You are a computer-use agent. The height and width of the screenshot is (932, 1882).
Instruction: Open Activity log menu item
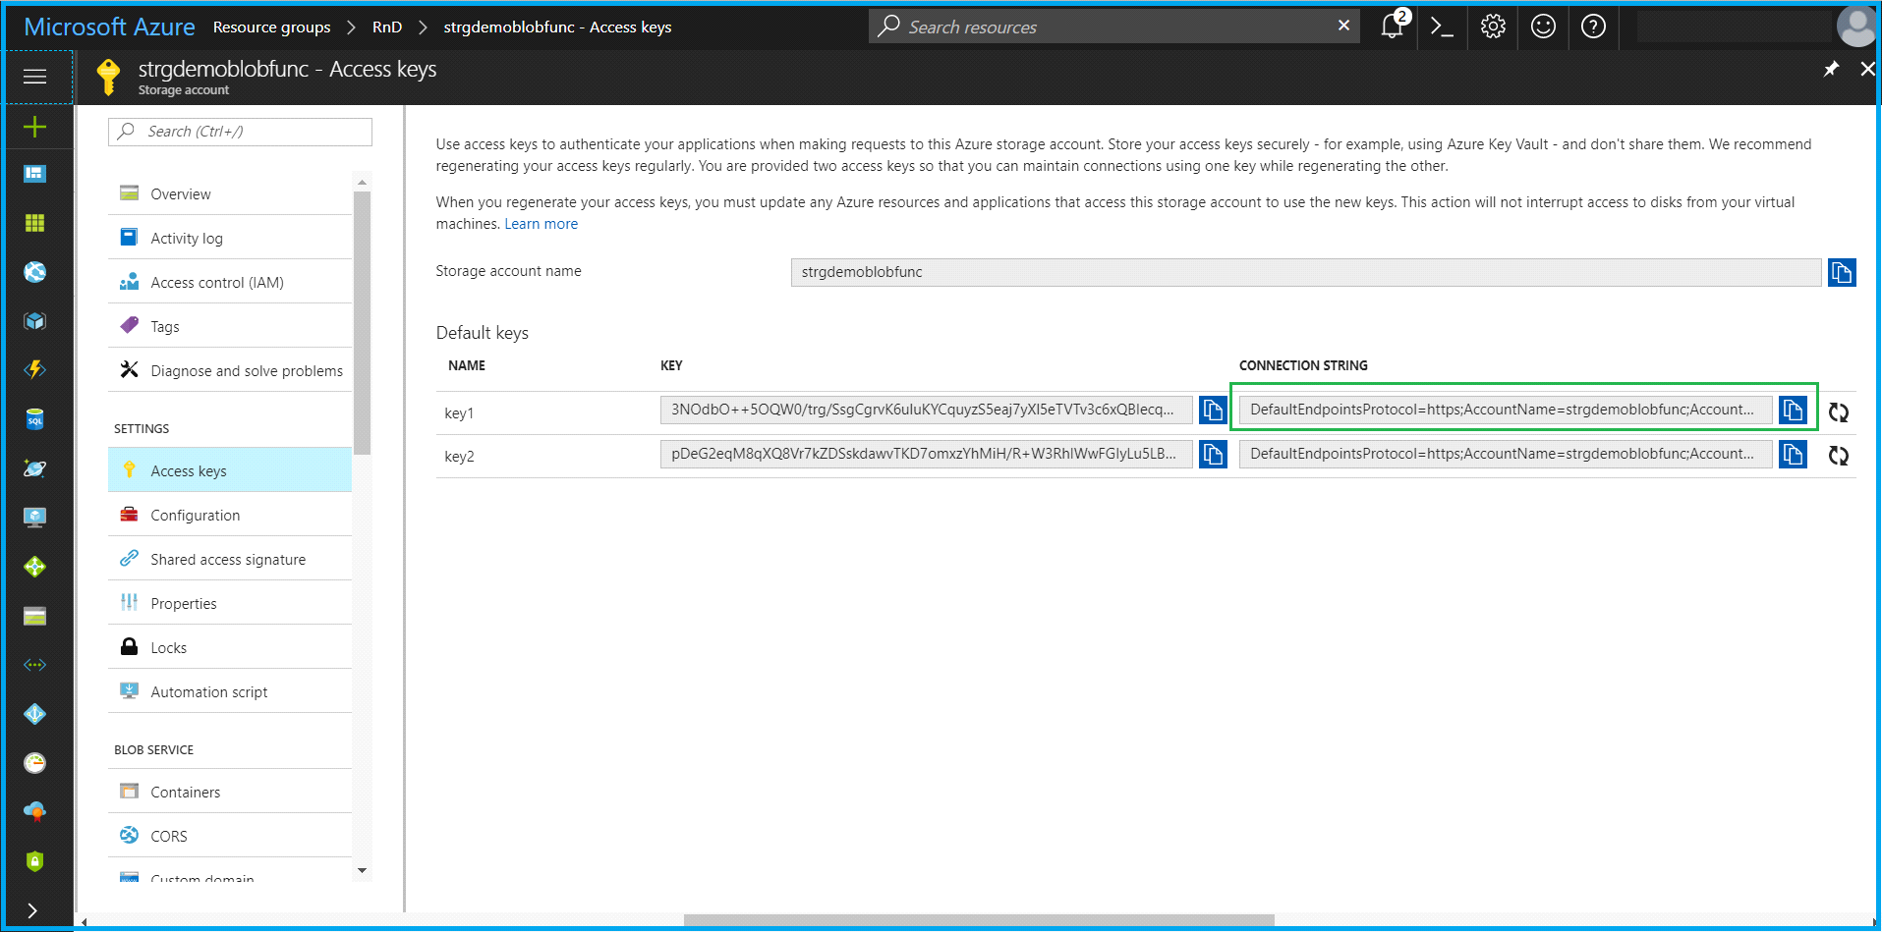click(x=230, y=238)
